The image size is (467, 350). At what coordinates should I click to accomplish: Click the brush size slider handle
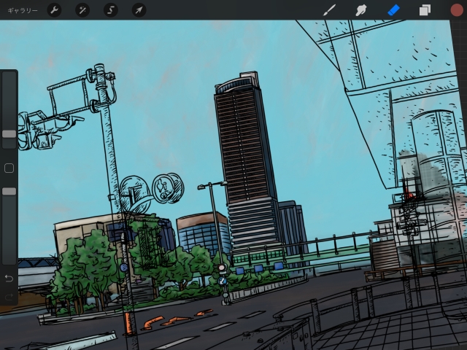9,134
